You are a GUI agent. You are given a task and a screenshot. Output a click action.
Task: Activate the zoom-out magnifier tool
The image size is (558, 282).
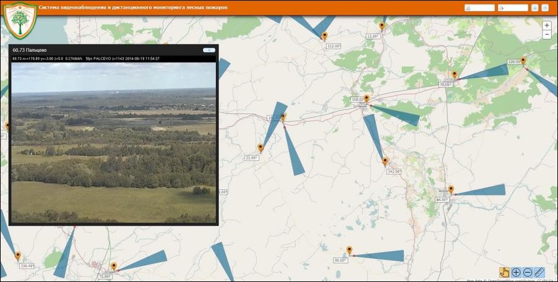(x=528, y=271)
